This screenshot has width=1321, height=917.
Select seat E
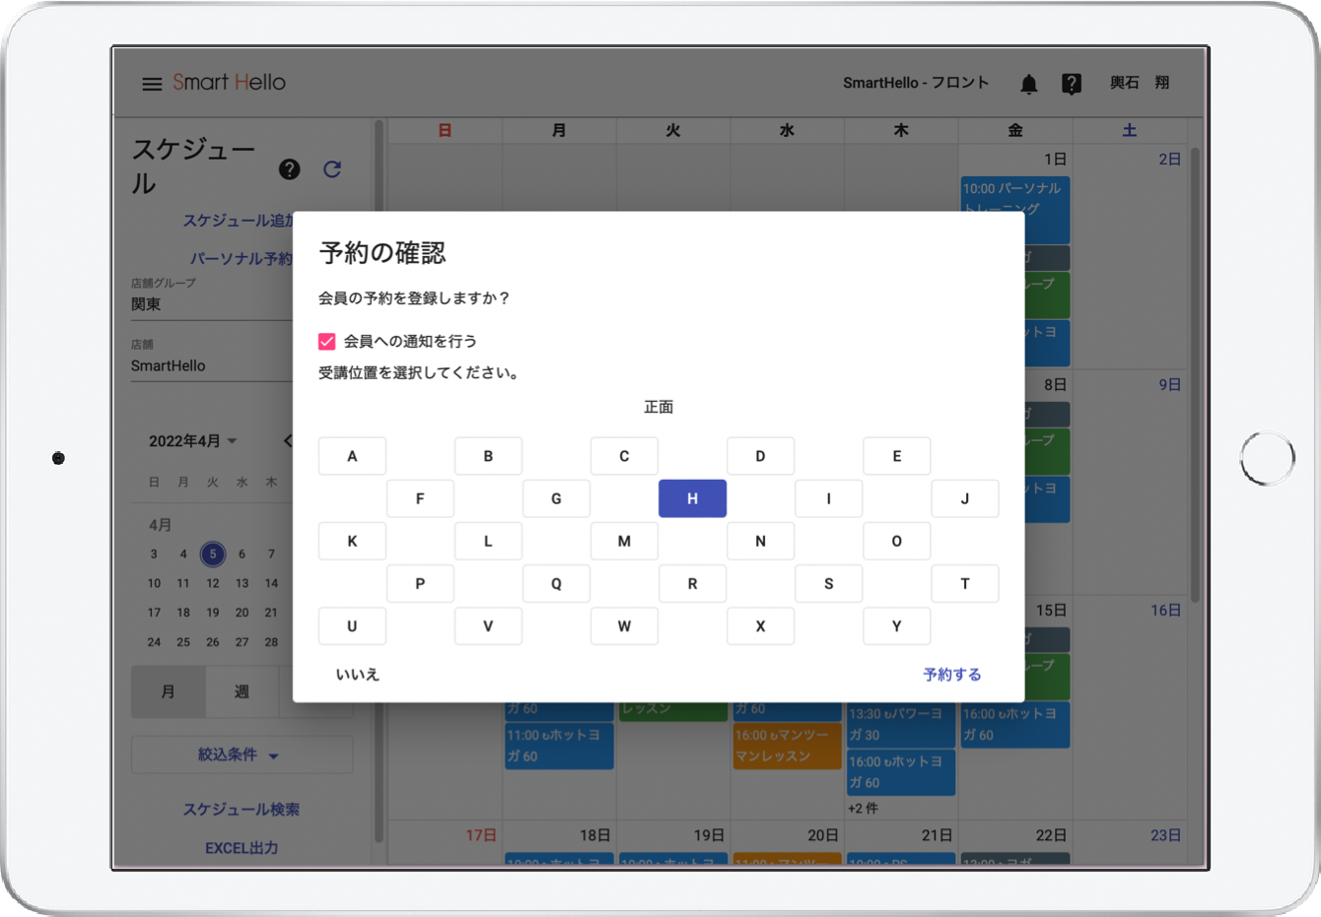click(896, 456)
